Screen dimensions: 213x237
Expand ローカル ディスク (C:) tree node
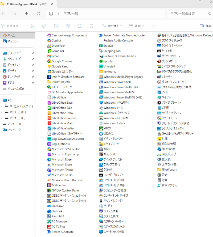(x=1, y=106)
